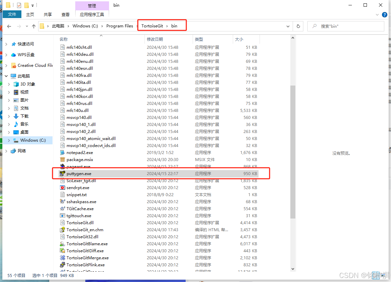This screenshot has width=391, height=282.
Task: Sort by 类型 column header
Action: coord(199,39)
